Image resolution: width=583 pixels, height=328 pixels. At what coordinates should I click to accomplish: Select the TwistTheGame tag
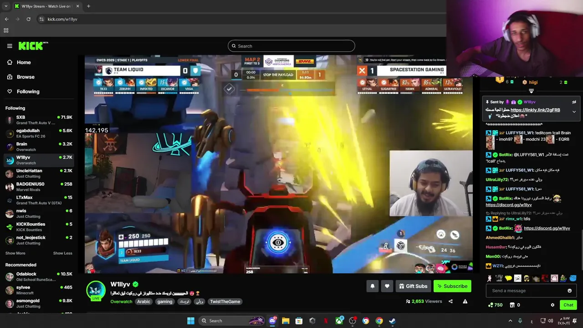(x=225, y=302)
